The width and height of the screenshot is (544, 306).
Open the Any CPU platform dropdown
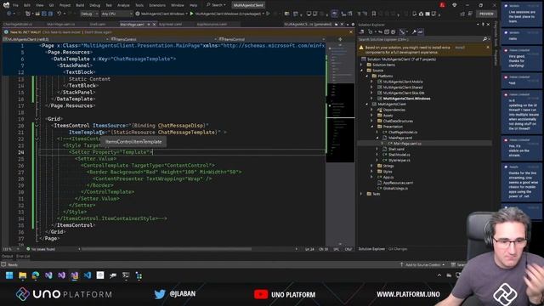117,14
